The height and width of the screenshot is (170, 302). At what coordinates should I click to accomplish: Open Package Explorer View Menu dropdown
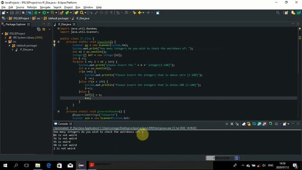tap(50, 29)
